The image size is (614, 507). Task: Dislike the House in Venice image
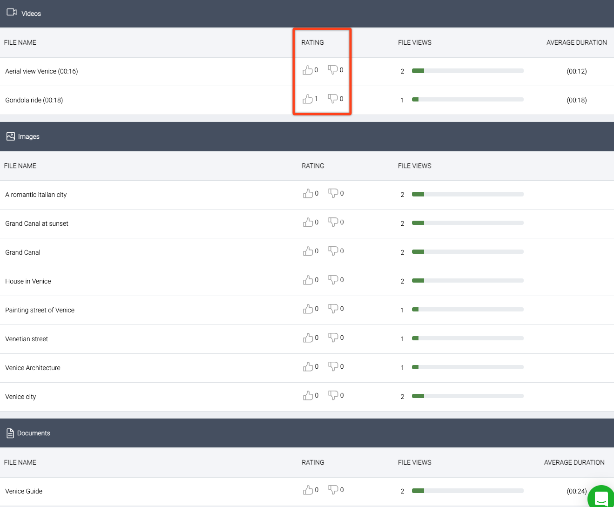333,280
